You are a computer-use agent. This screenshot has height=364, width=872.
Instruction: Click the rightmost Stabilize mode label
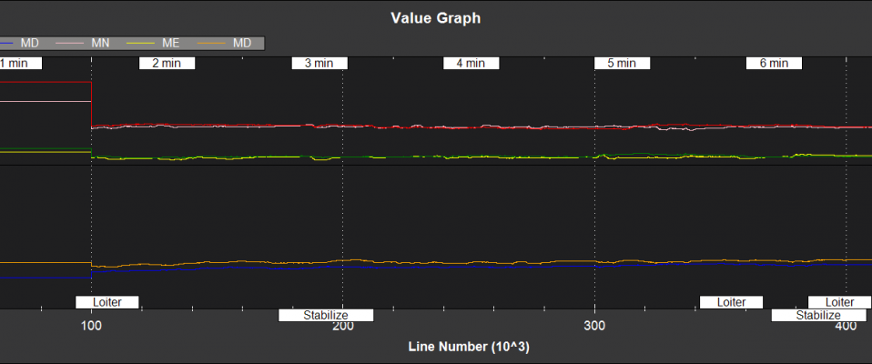tap(817, 316)
